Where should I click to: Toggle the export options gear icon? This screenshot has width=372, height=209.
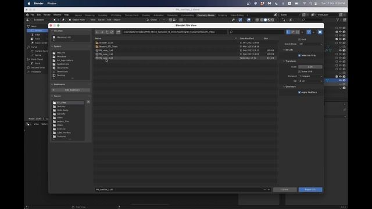click(320, 32)
